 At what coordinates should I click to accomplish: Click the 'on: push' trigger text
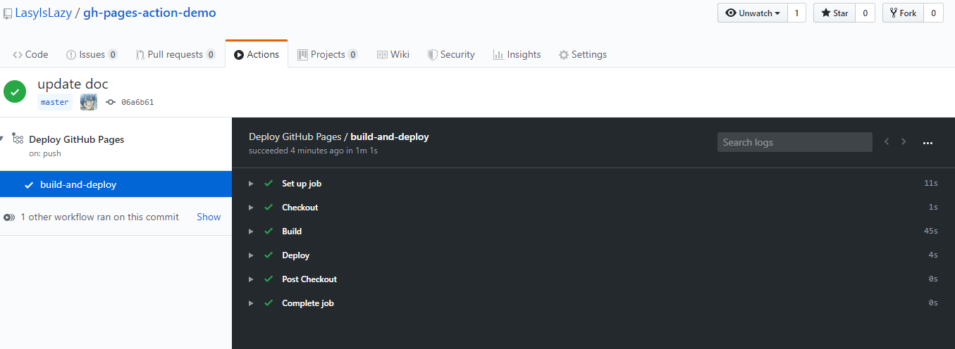coord(45,153)
